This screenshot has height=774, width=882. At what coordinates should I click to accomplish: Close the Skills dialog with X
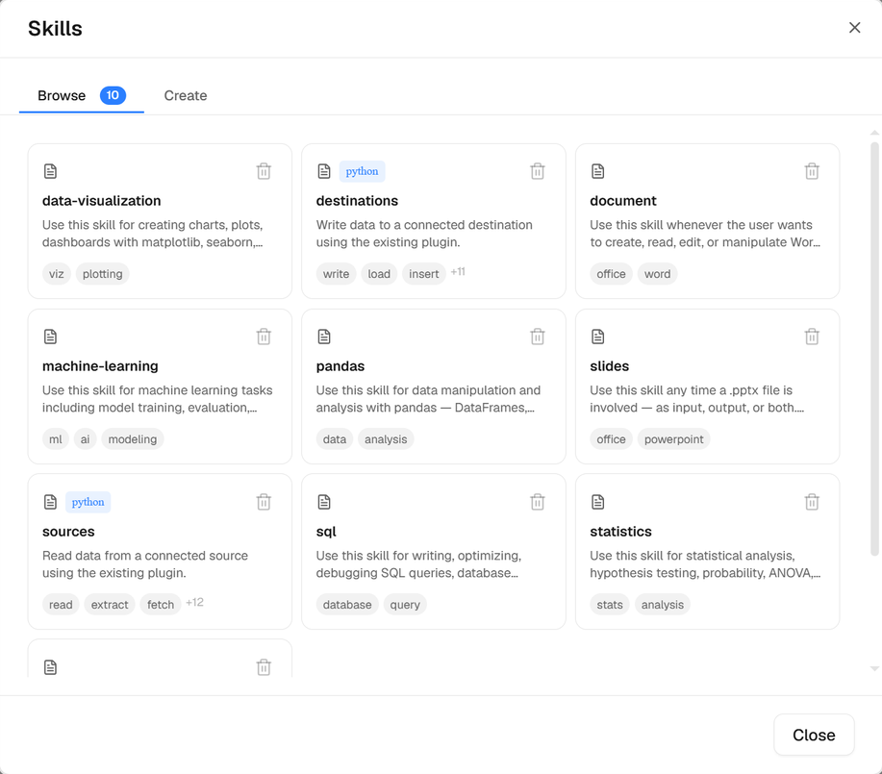point(854,28)
